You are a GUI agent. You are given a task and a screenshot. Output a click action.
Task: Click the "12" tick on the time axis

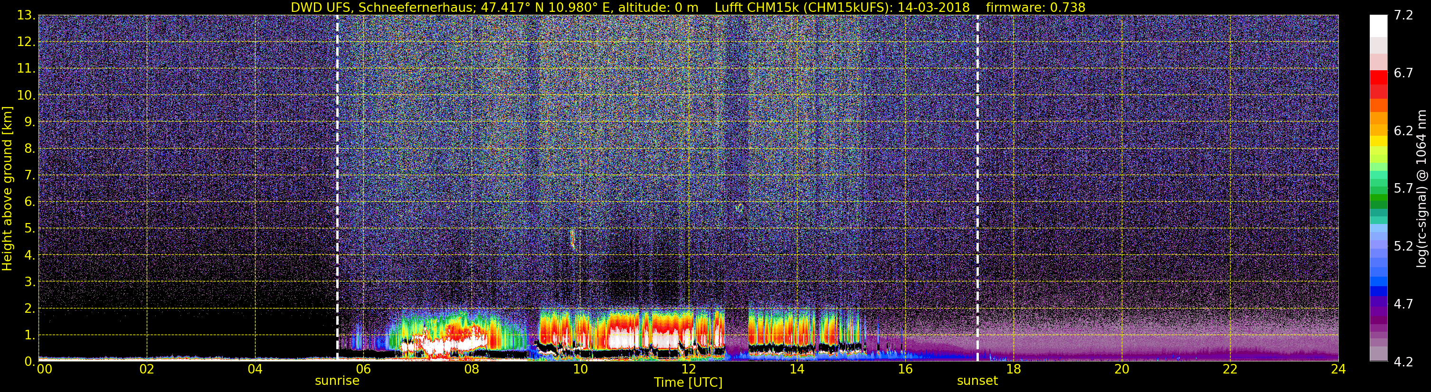(x=688, y=369)
